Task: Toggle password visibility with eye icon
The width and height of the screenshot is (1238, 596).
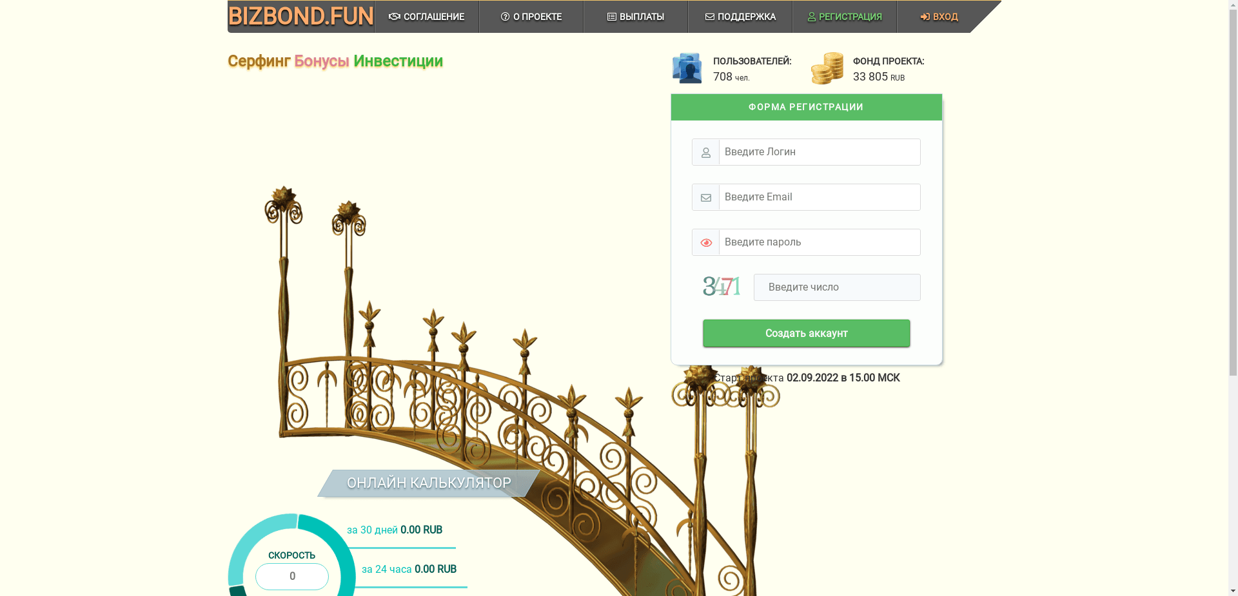Action: tap(706, 243)
